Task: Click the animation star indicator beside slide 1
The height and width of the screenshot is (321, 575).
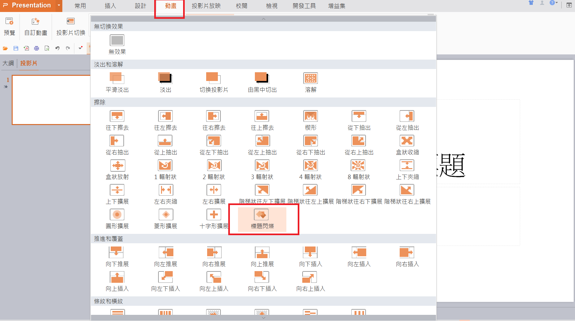Action: pos(6,87)
